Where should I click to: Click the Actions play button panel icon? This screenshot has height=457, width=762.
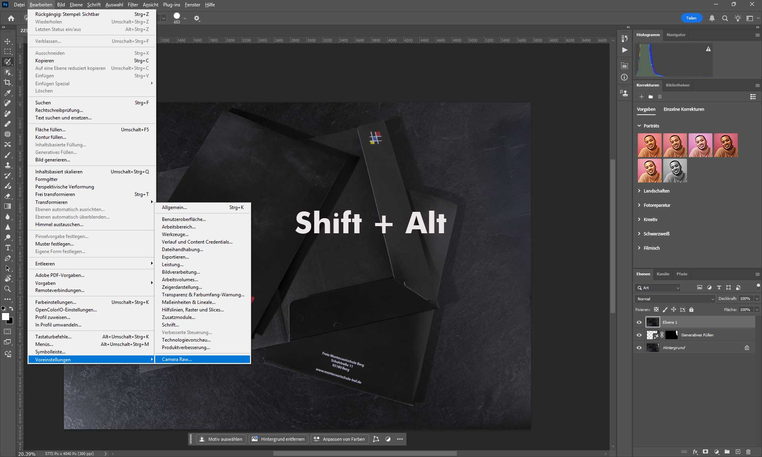(x=625, y=50)
